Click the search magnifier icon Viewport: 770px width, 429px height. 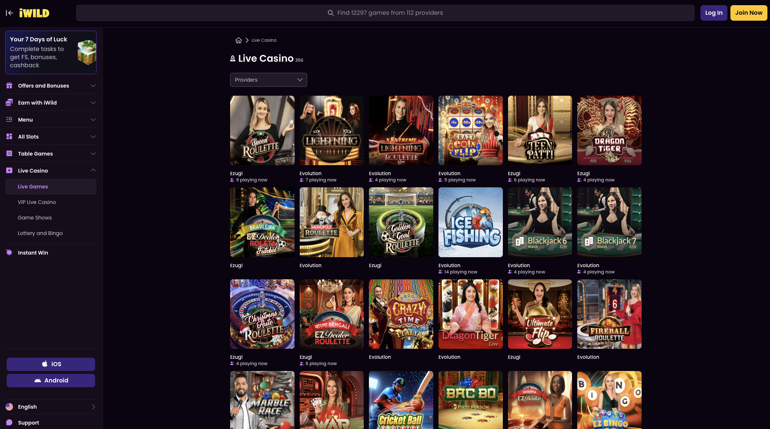point(330,13)
